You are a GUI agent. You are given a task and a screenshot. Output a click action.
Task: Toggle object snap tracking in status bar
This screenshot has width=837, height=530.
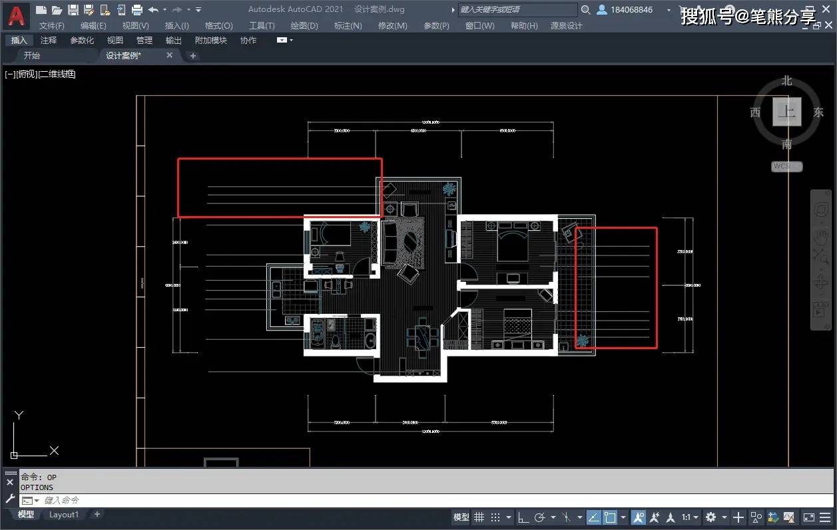[x=593, y=517]
